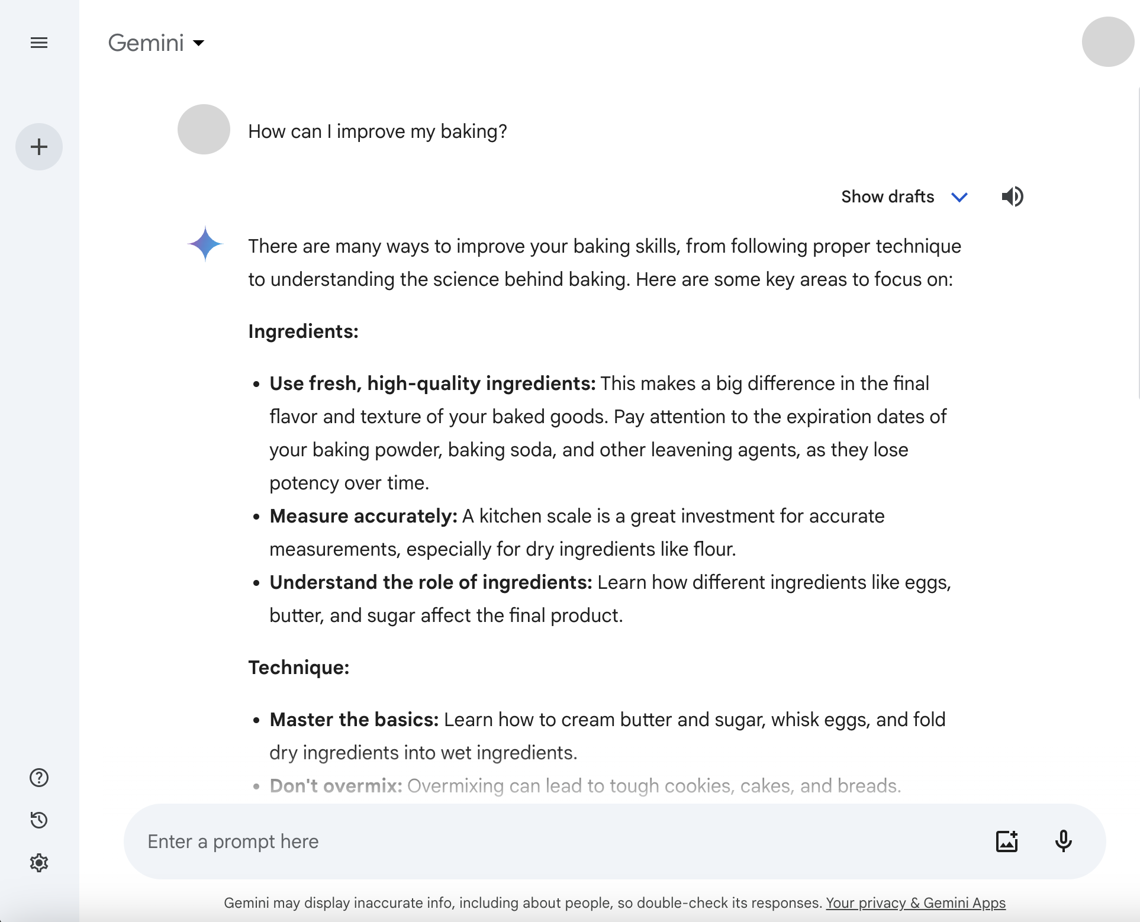The width and height of the screenshot is (1140, 922).
Task: Click the microphone icon in top bar
Action: (x=1063, y=841)
